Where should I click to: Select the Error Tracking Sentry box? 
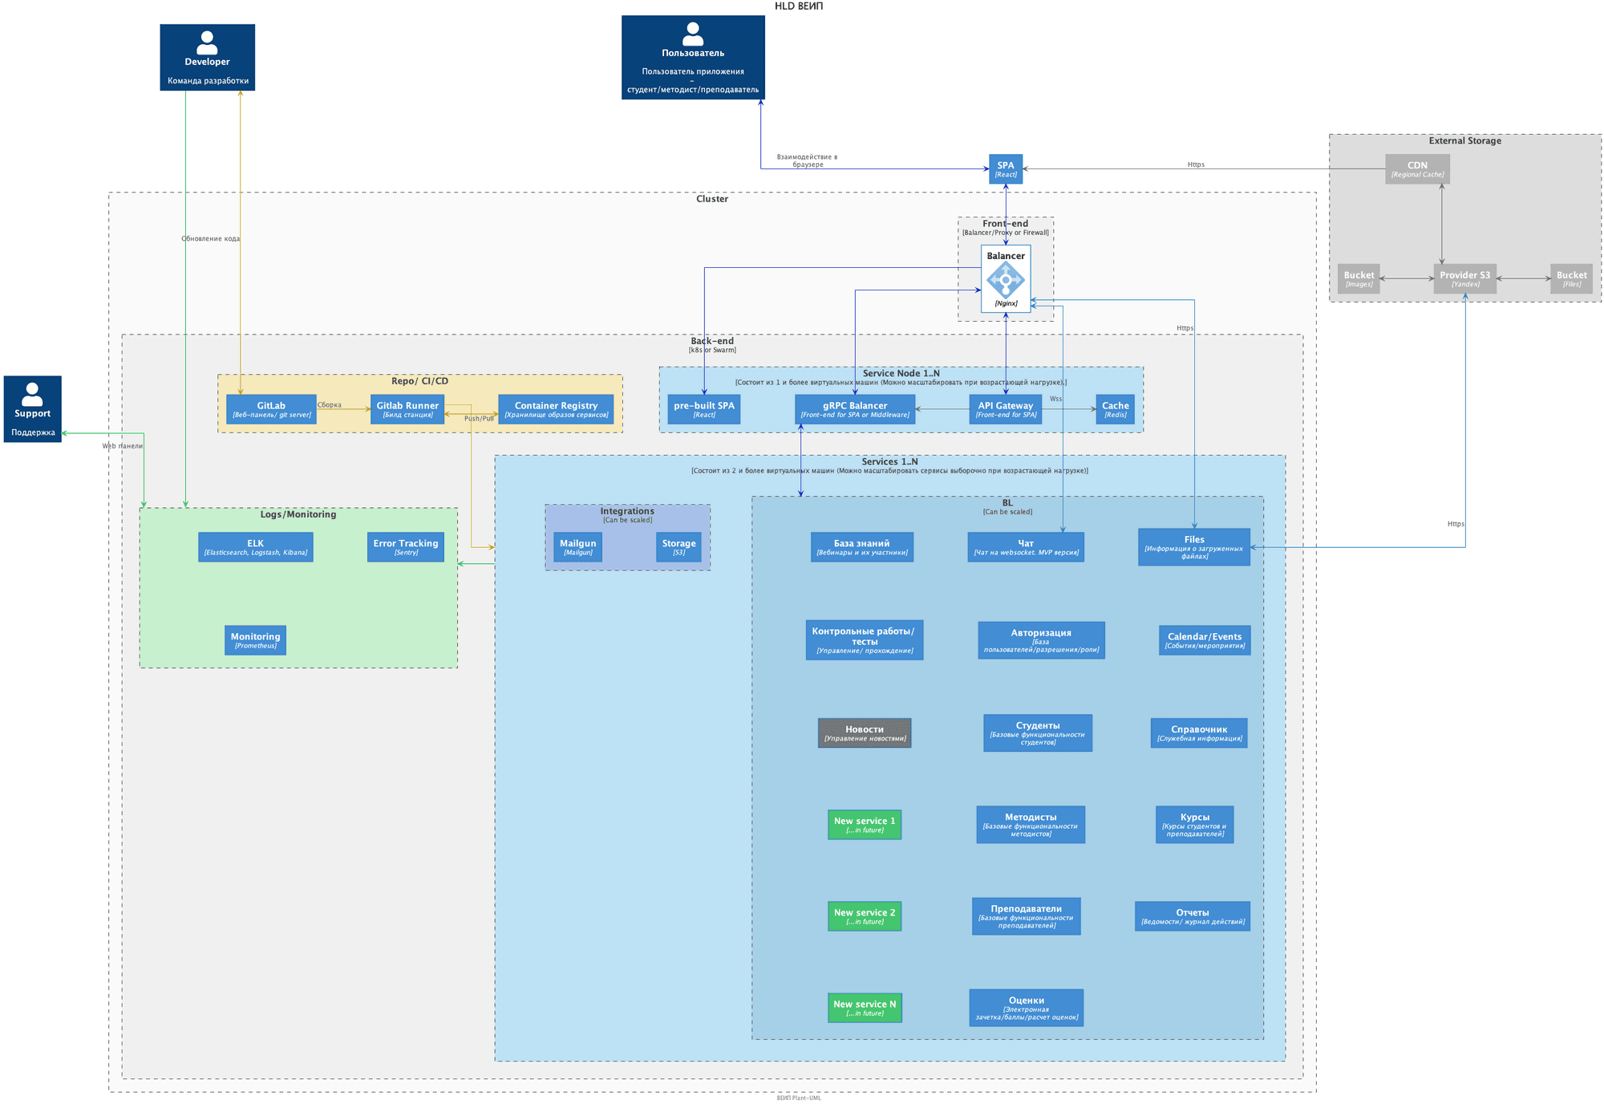[405, 547]
